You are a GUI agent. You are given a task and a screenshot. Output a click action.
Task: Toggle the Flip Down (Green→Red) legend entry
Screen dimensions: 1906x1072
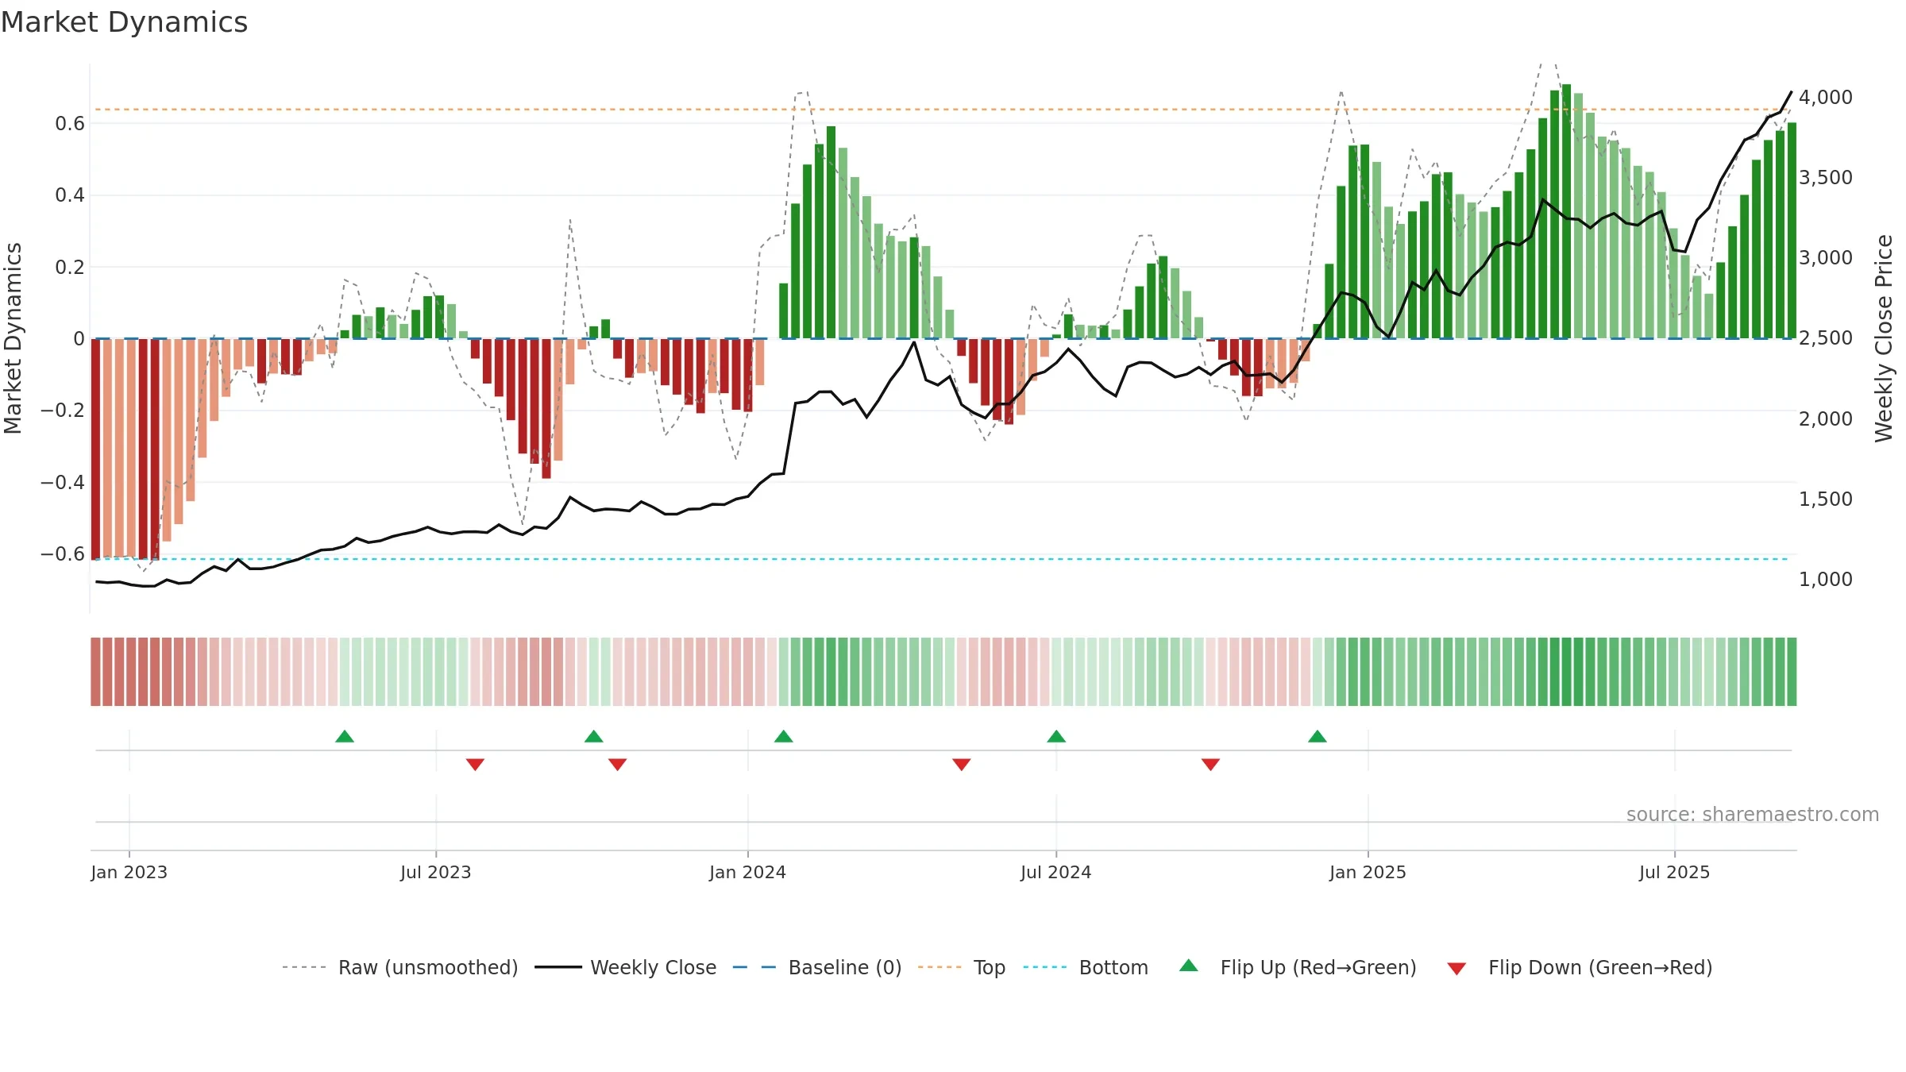click(x=1580, y=967)
